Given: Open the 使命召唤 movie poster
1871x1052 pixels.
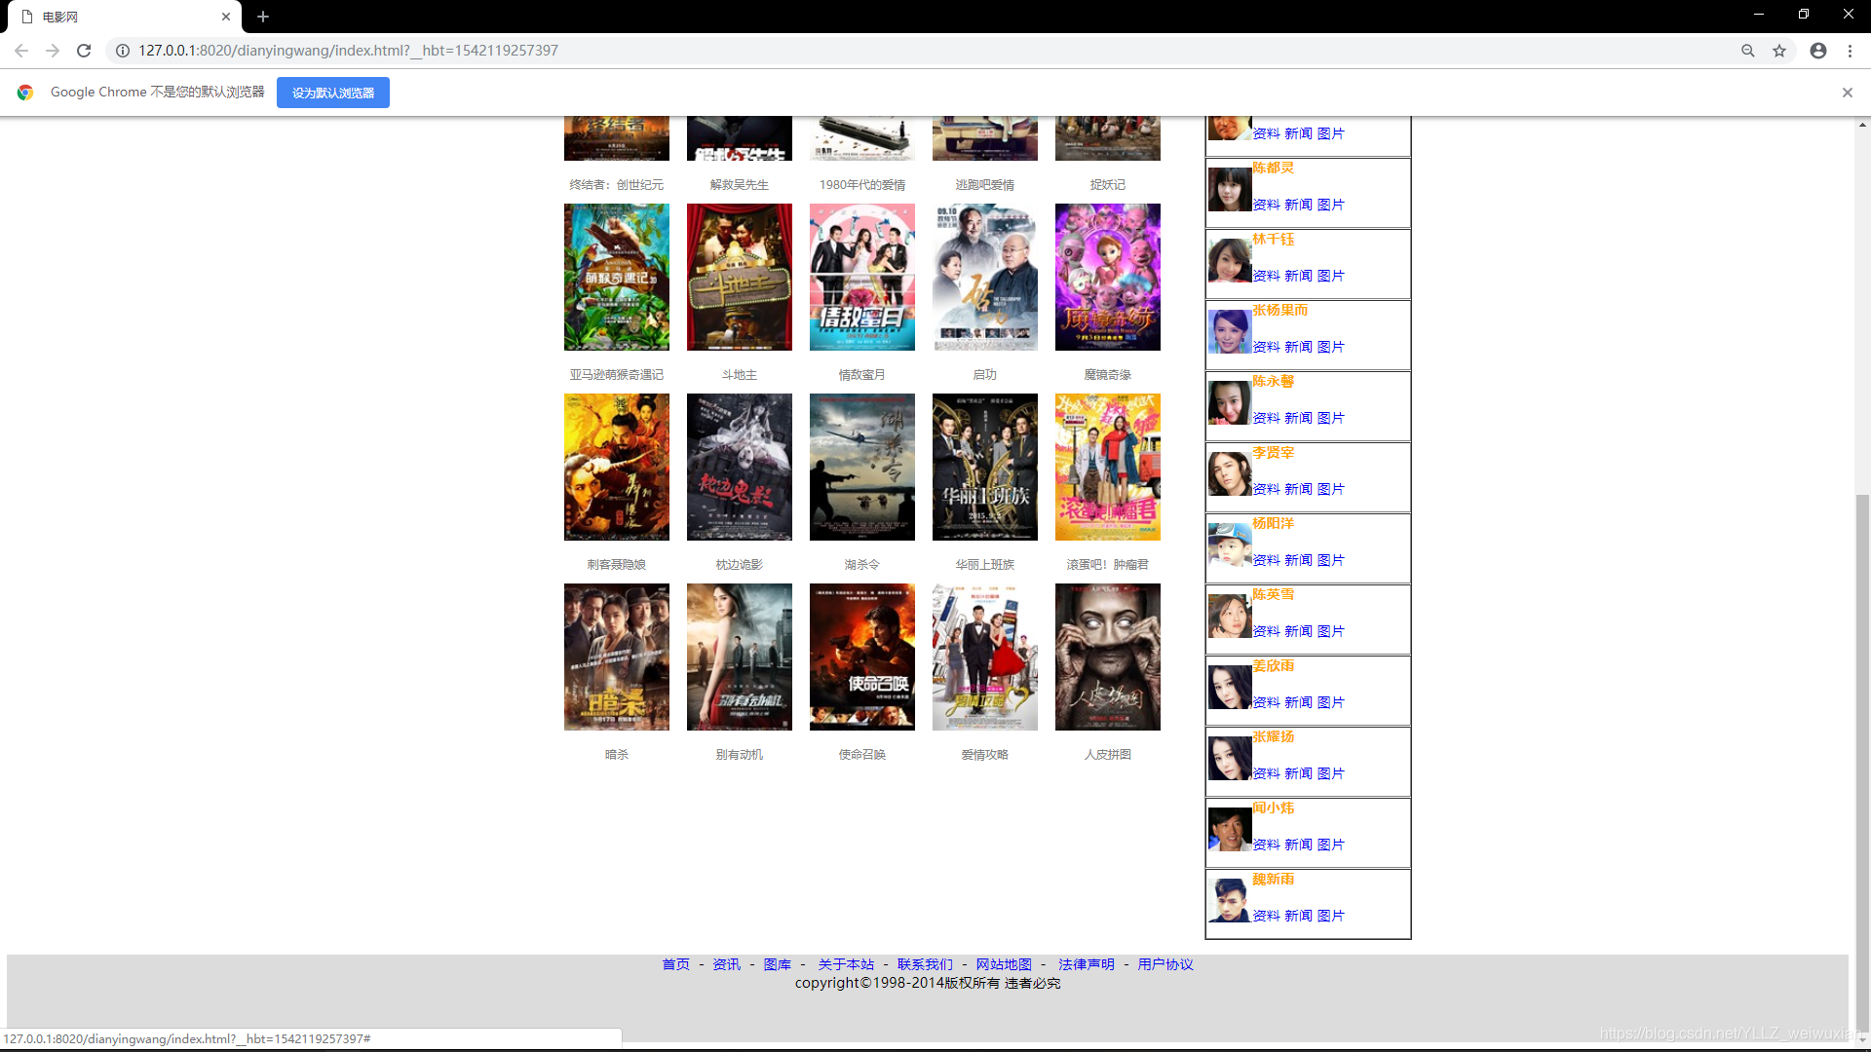Looking at the screenshot, I should 861,657.
